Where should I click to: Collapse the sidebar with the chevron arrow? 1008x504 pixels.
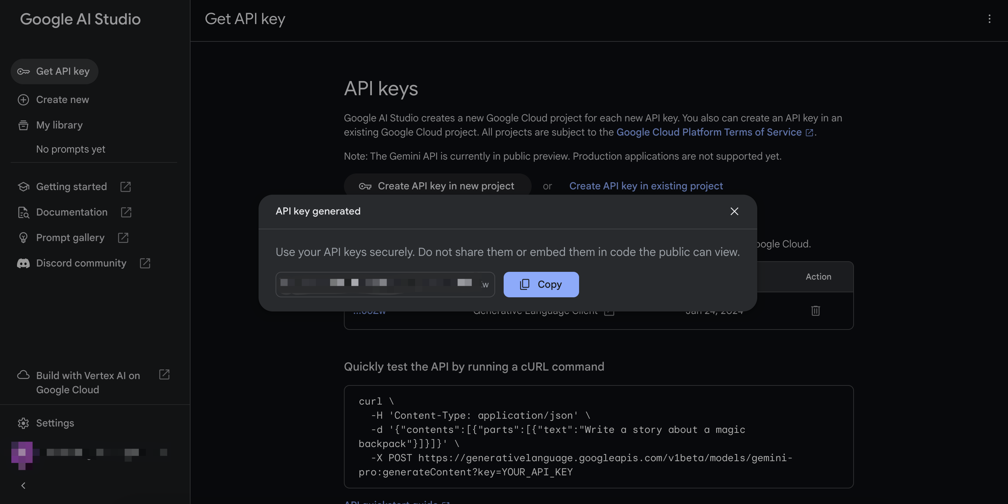[23, 485]
